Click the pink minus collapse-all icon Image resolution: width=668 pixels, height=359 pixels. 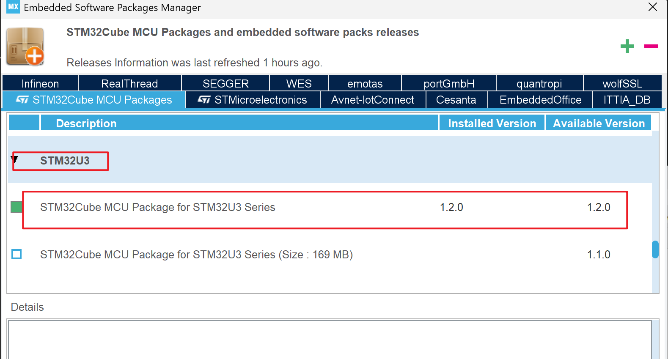[x=651, y=46]
